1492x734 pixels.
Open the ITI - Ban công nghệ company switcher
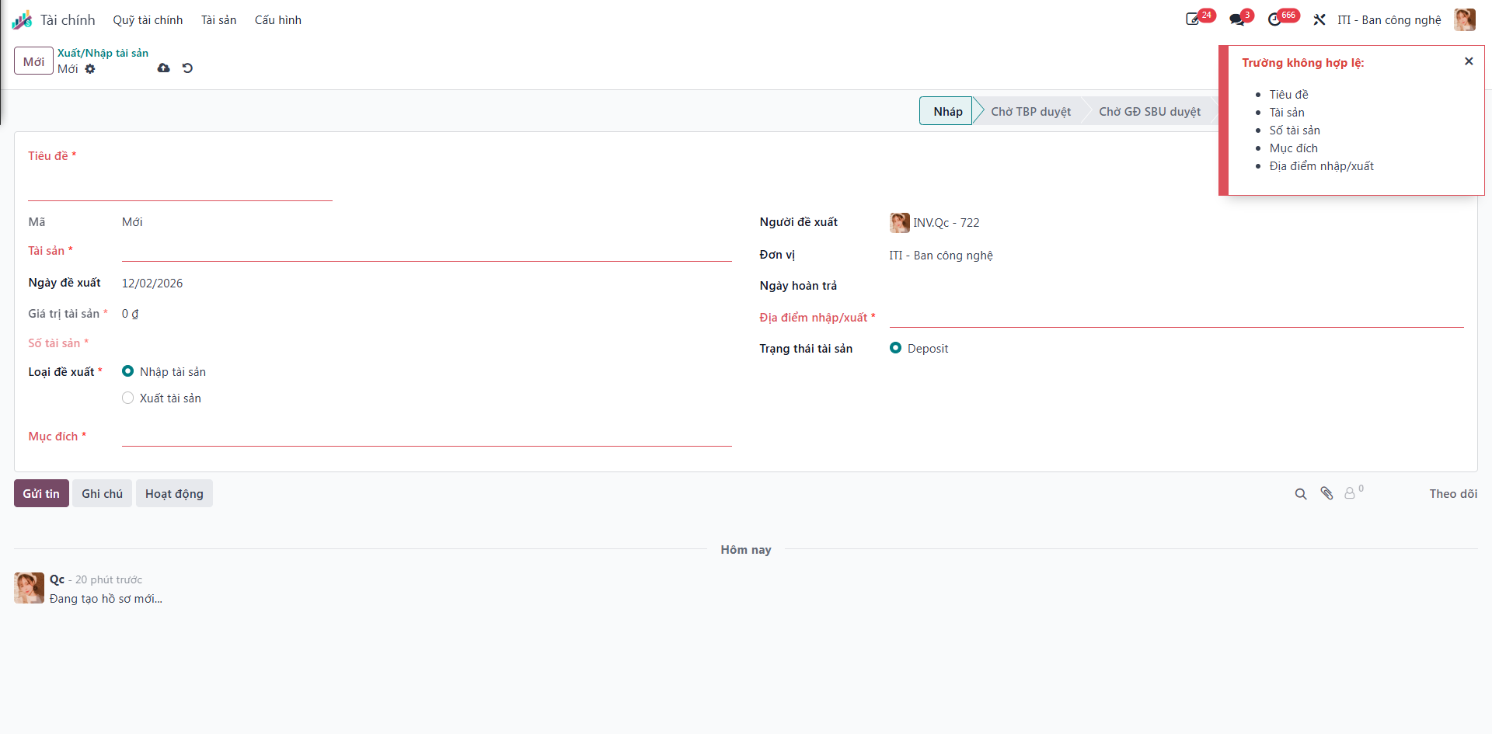(1389, 20)
